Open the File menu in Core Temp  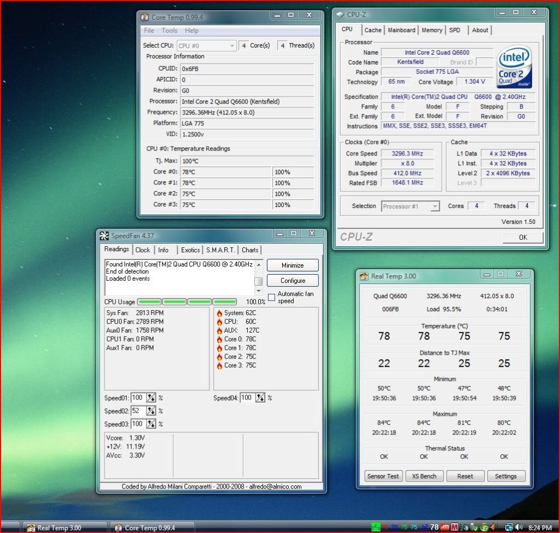tap(149, 31)
